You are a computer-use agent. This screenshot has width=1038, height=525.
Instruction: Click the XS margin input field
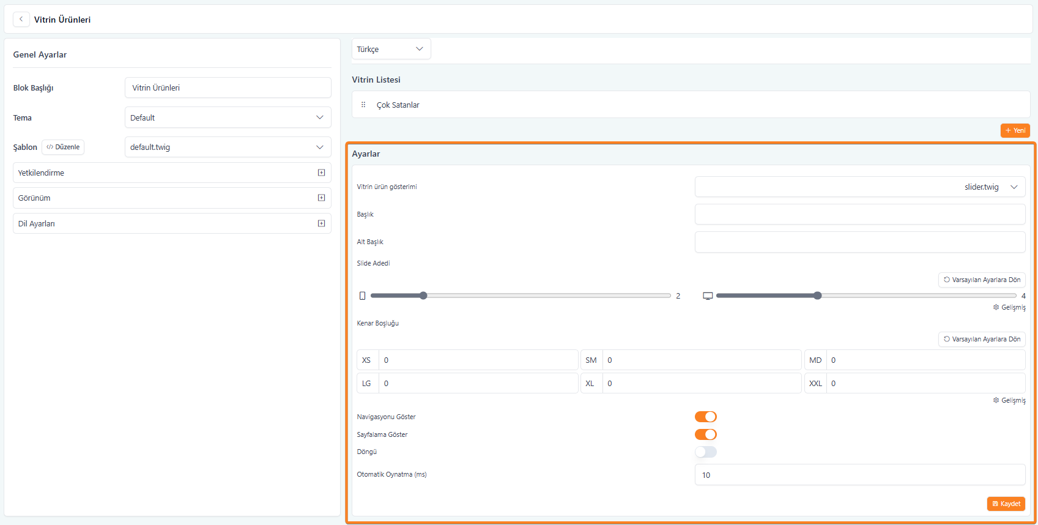coord(478,360)
